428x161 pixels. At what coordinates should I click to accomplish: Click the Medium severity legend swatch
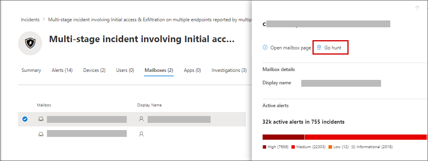pos(293,147)
